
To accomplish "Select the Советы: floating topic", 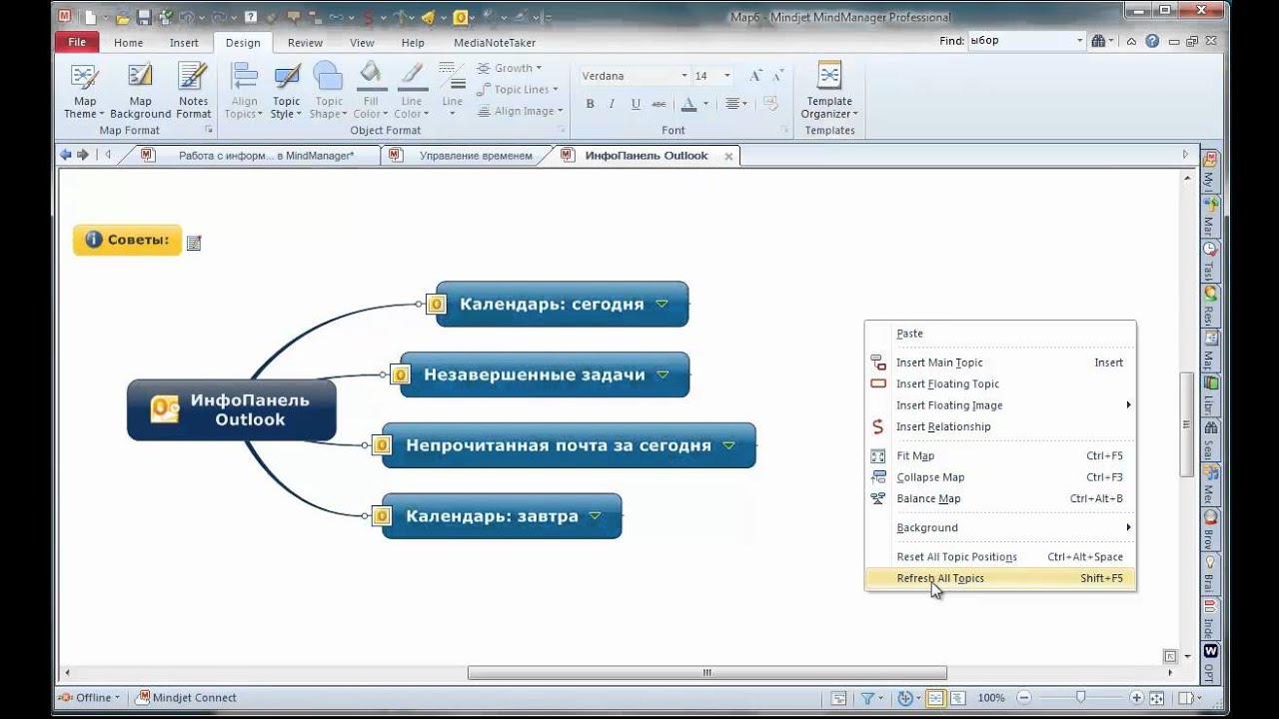I will pos(127,240).
